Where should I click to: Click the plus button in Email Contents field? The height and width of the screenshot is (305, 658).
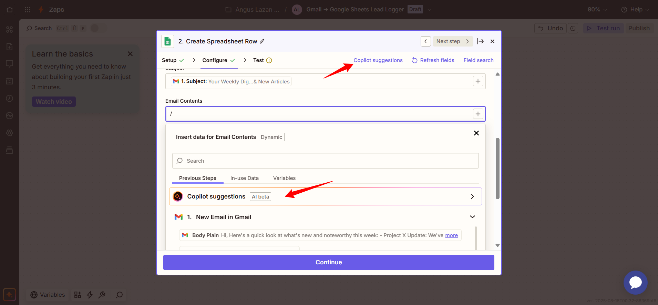coord(478,114)
